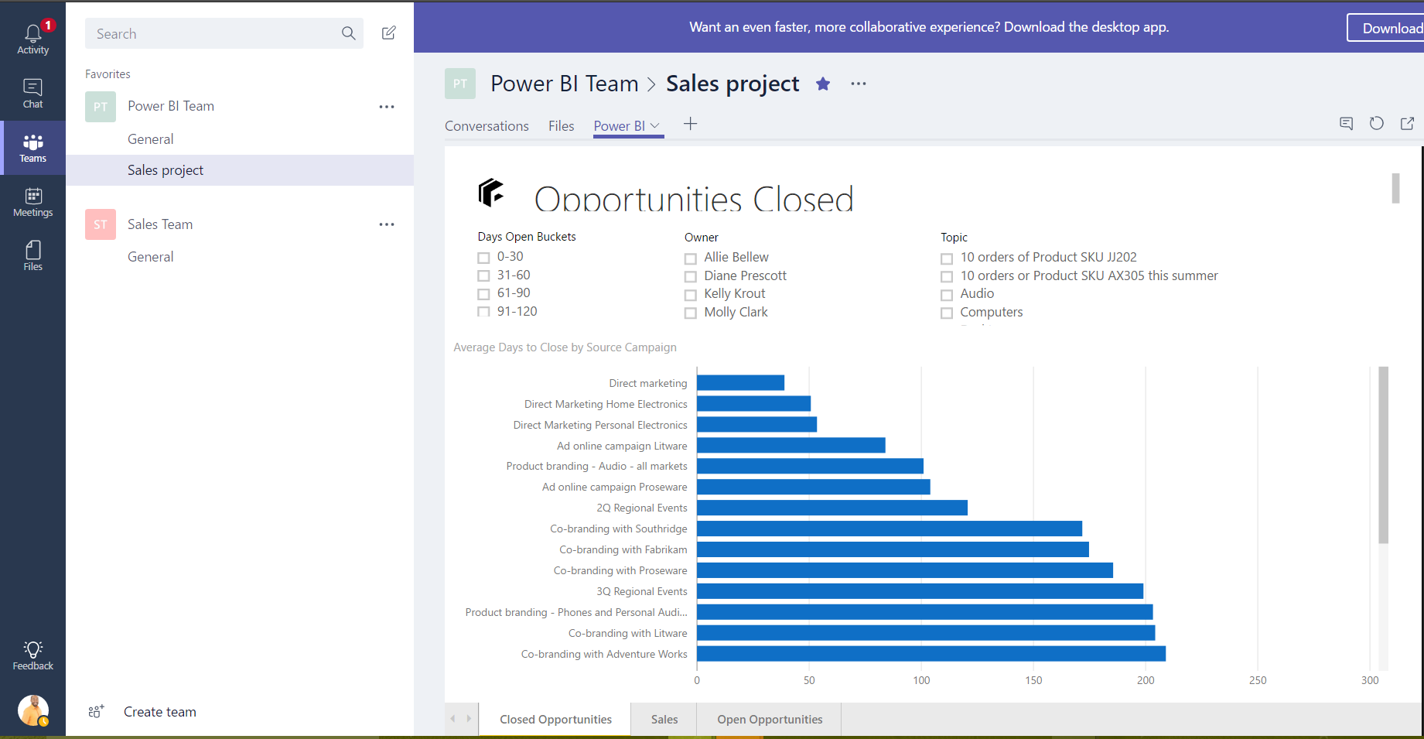This screenshot has width=1424, height=739.
Task: Check the Computers topic
Action: click(947, 313)
